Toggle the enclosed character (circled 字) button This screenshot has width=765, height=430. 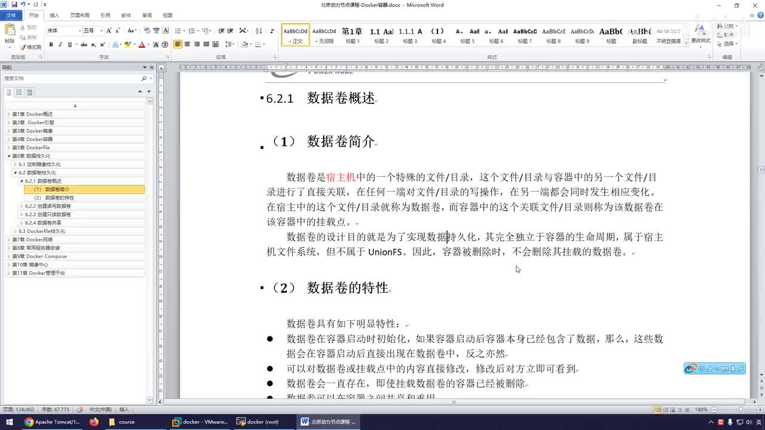coord(165,45)
